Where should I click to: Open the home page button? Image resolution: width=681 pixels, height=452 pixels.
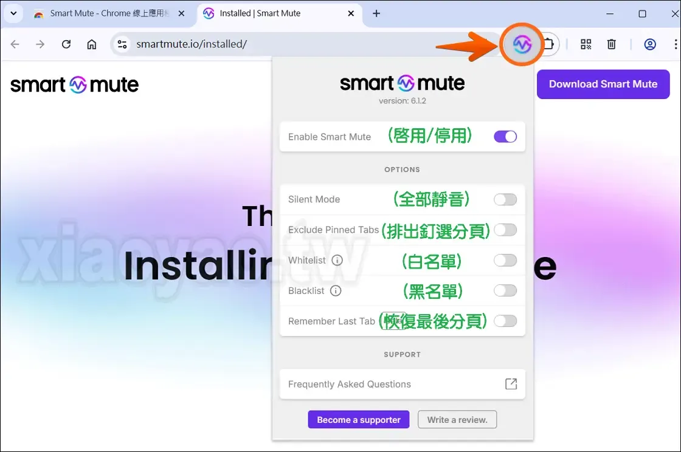click(x=92, y=44)
